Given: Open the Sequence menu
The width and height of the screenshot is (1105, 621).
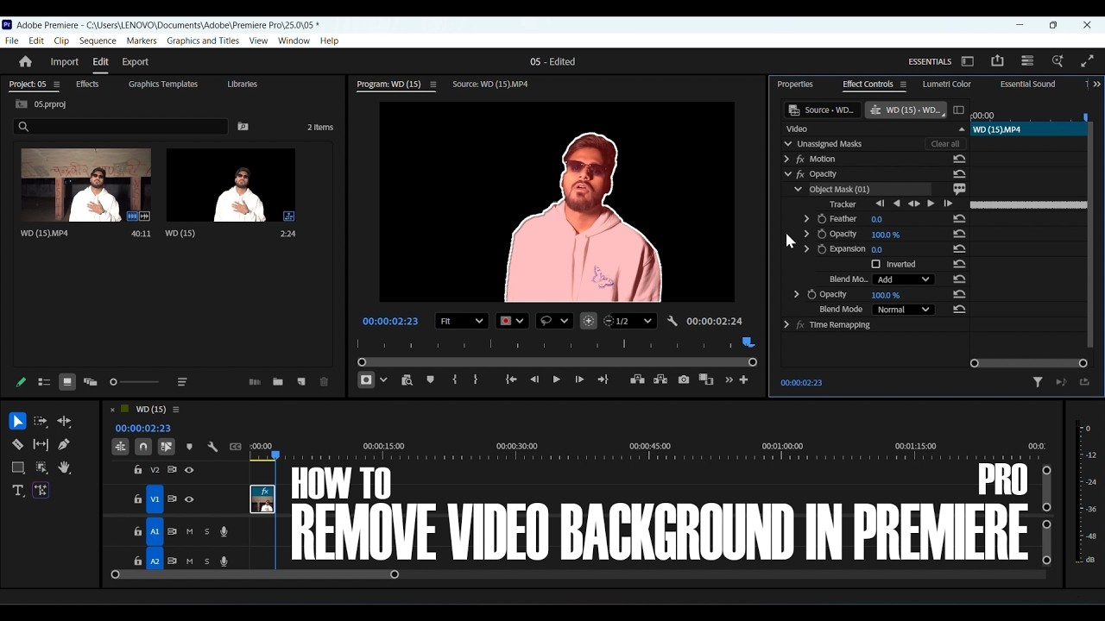Looking at the screenshot, I should [98, 41].
